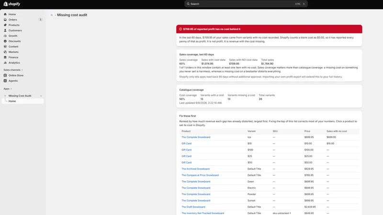Click the 'Sunset' variant cell
This screenshot has height=215, width=383.
tap(251, 201)
